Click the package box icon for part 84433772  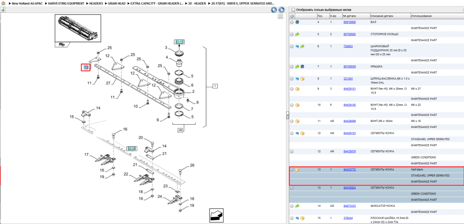(x=297, y=170)
